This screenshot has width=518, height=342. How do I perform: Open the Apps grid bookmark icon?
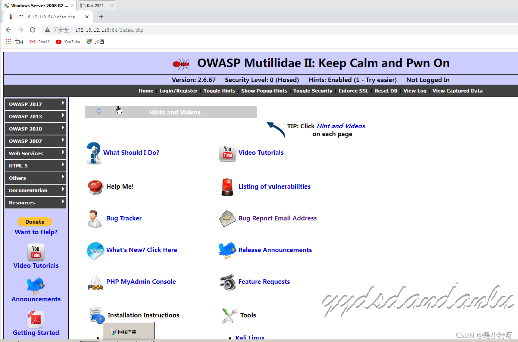point(9,42)
